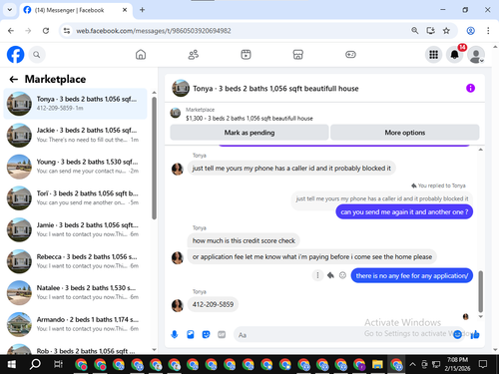This screenshot has height=374, width=499.
Task: Go back using the Marketplace back arrow
Action: point(14,79)
